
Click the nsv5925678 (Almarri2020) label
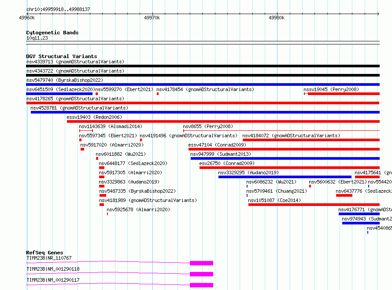138,209
